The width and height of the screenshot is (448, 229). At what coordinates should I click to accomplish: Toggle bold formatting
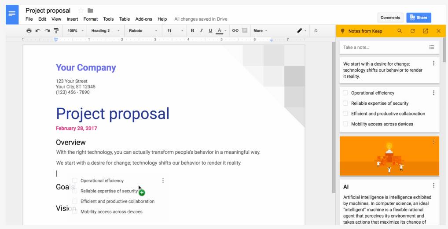click(x=192, y=31)
